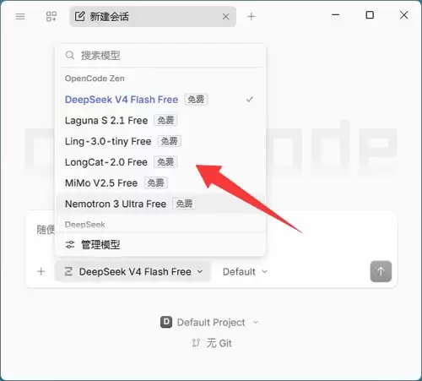
Task: Select Nemotron 3 Ultra Free model
Action: [160, 204]
